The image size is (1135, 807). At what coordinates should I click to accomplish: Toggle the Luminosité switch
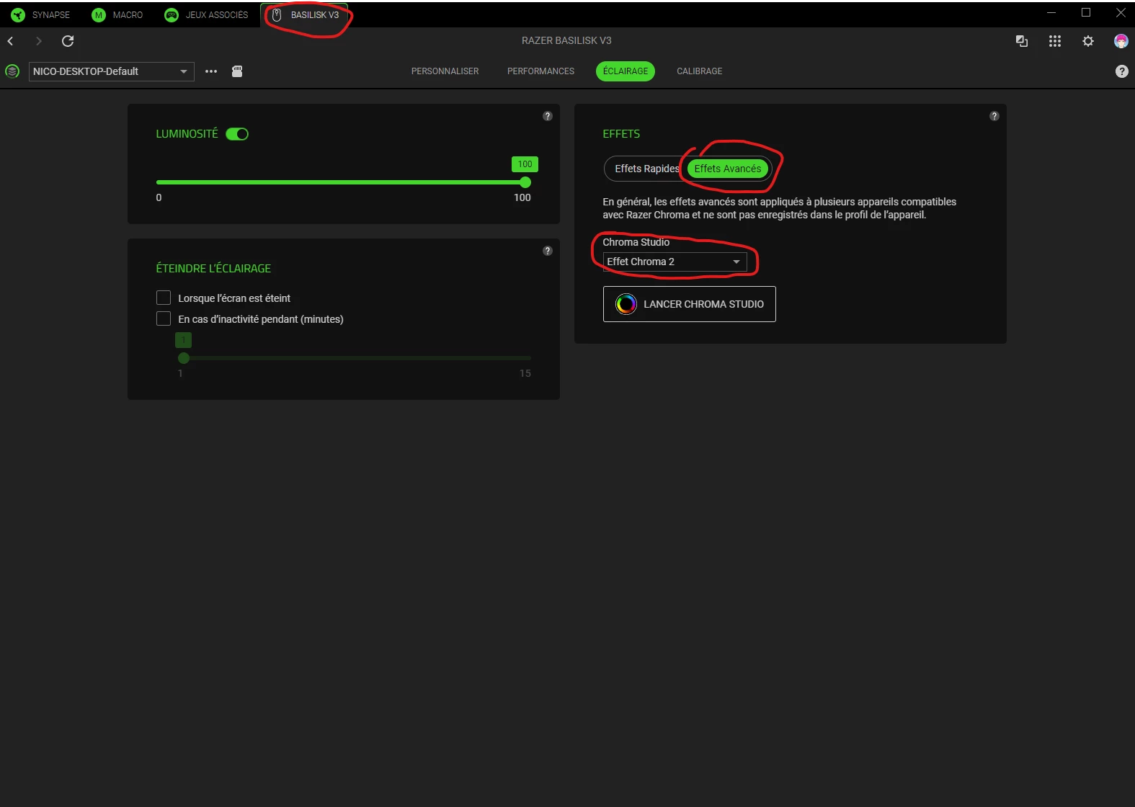coord(237,134)
